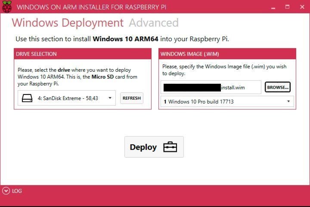This screenshot has height=207, width=310.
Task: Minimize the installer window
Action: [273, 7]
